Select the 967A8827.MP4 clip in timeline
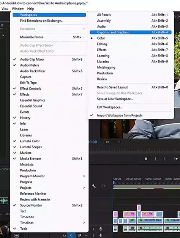This screenshot has width=180, height=238. pyautogui.click(x=150, y=220)
